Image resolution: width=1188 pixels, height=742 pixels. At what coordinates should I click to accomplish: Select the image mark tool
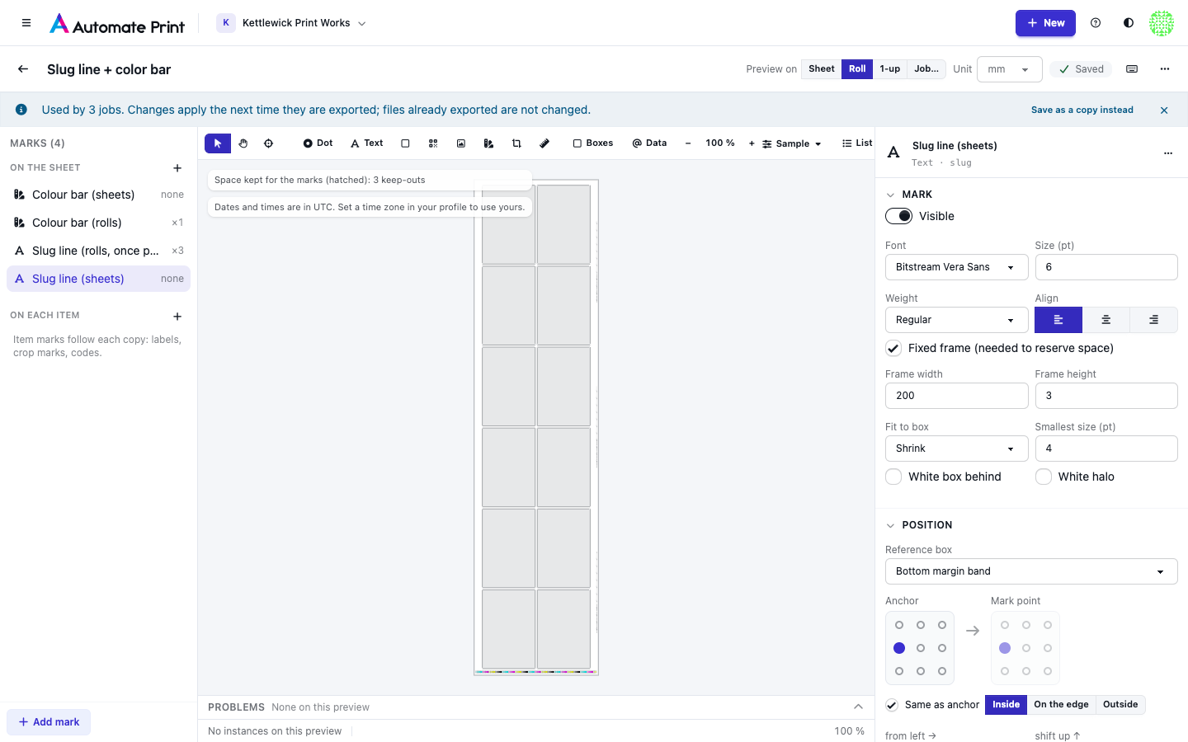[x=461, y=143]
